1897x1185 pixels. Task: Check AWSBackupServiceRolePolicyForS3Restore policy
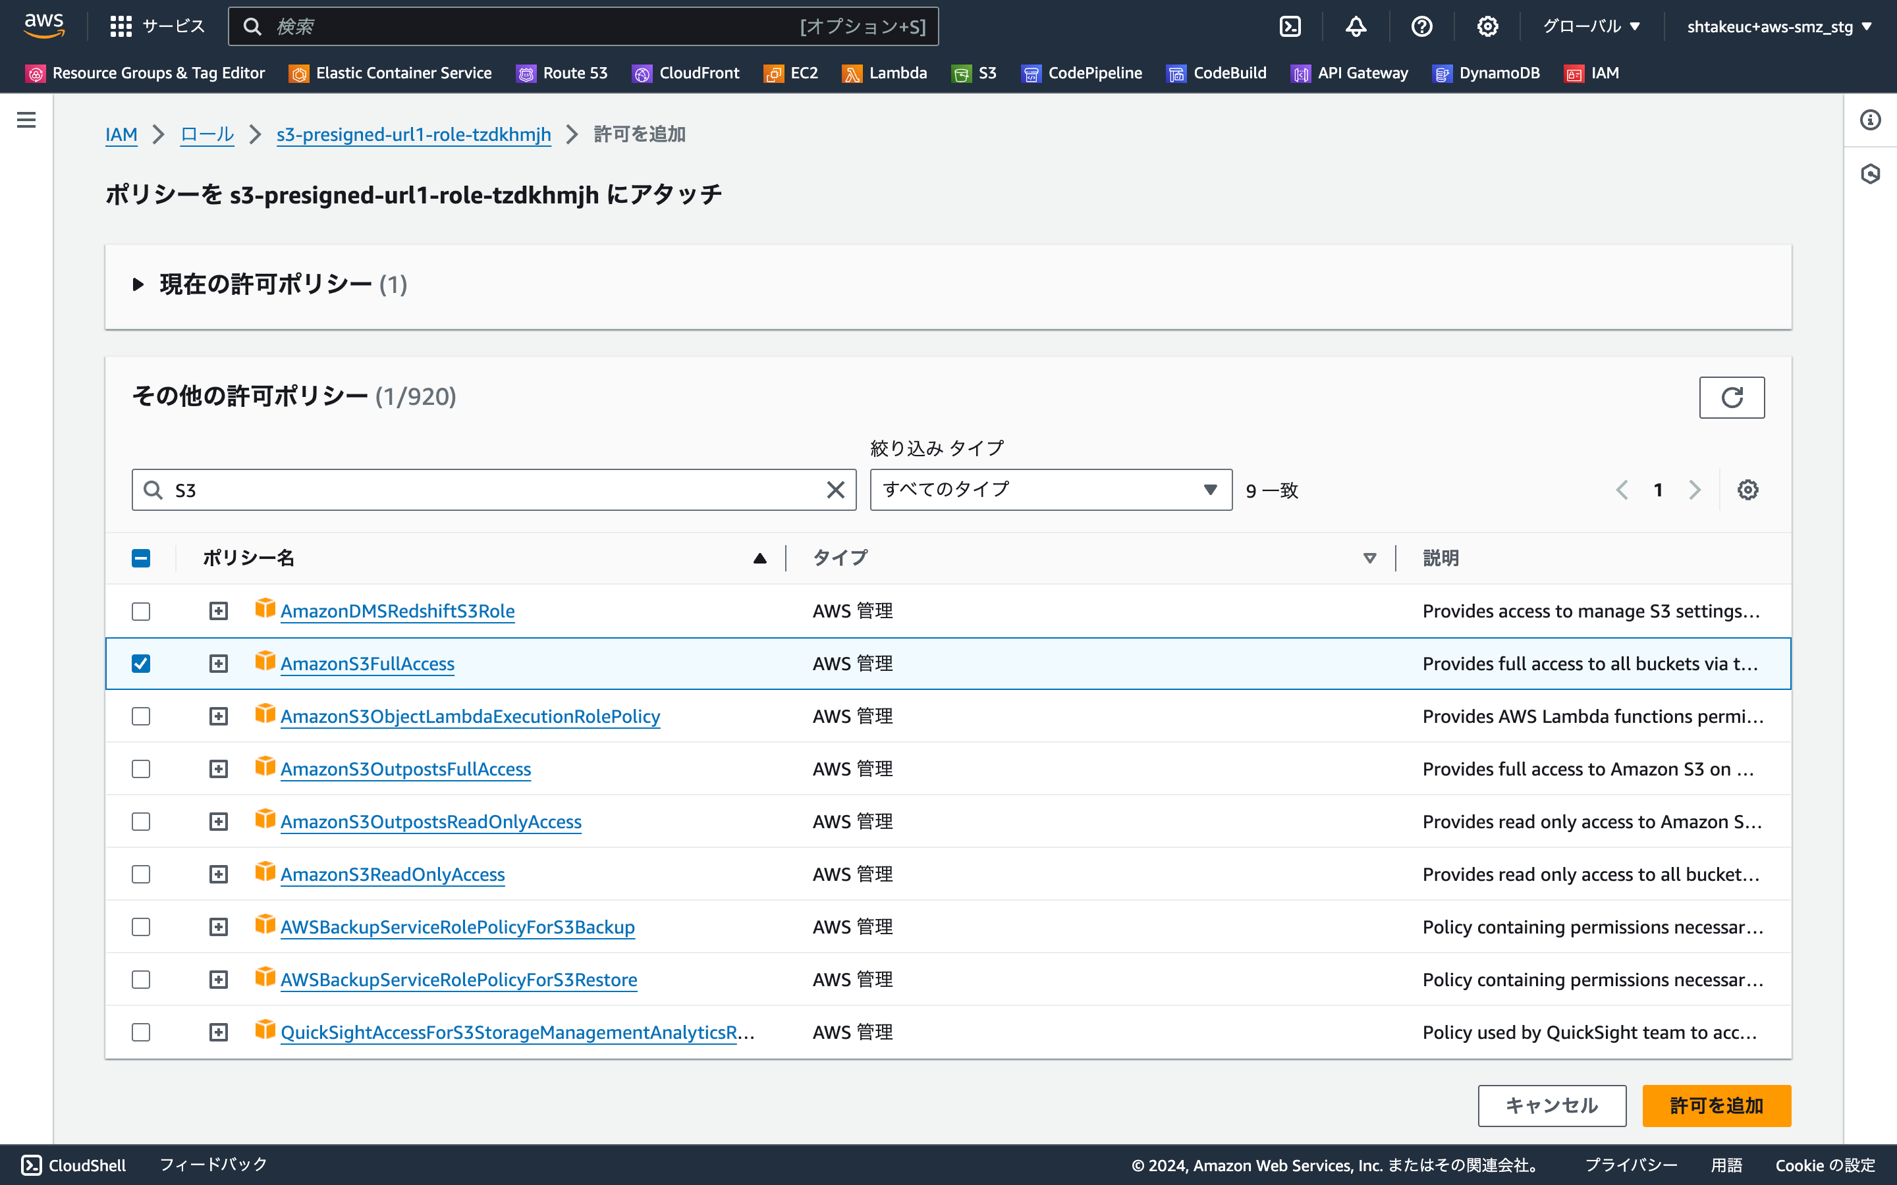point(141,980)
